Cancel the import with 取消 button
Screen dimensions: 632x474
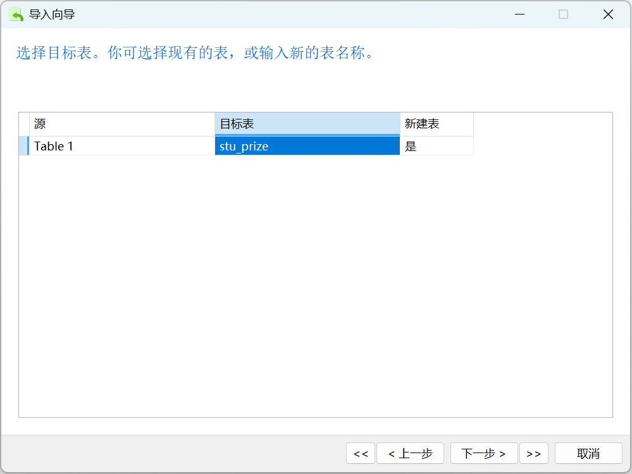(588, 454)
